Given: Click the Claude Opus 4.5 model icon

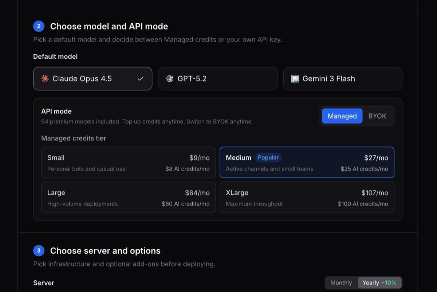Looking at the screenshot, I should pyautogui.click(x=45, y=78).
